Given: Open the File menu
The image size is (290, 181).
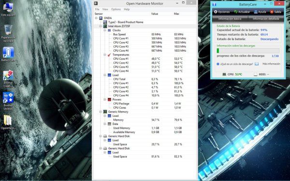Looking at the screenshot, I should click(97, 9).
